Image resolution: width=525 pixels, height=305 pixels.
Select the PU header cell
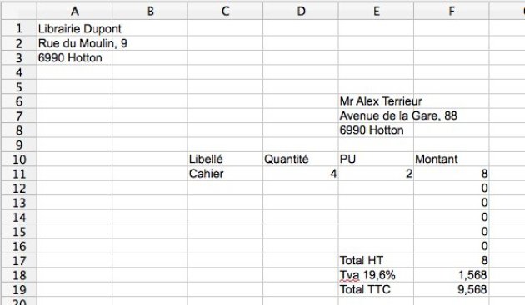click(x=376, y=159)
